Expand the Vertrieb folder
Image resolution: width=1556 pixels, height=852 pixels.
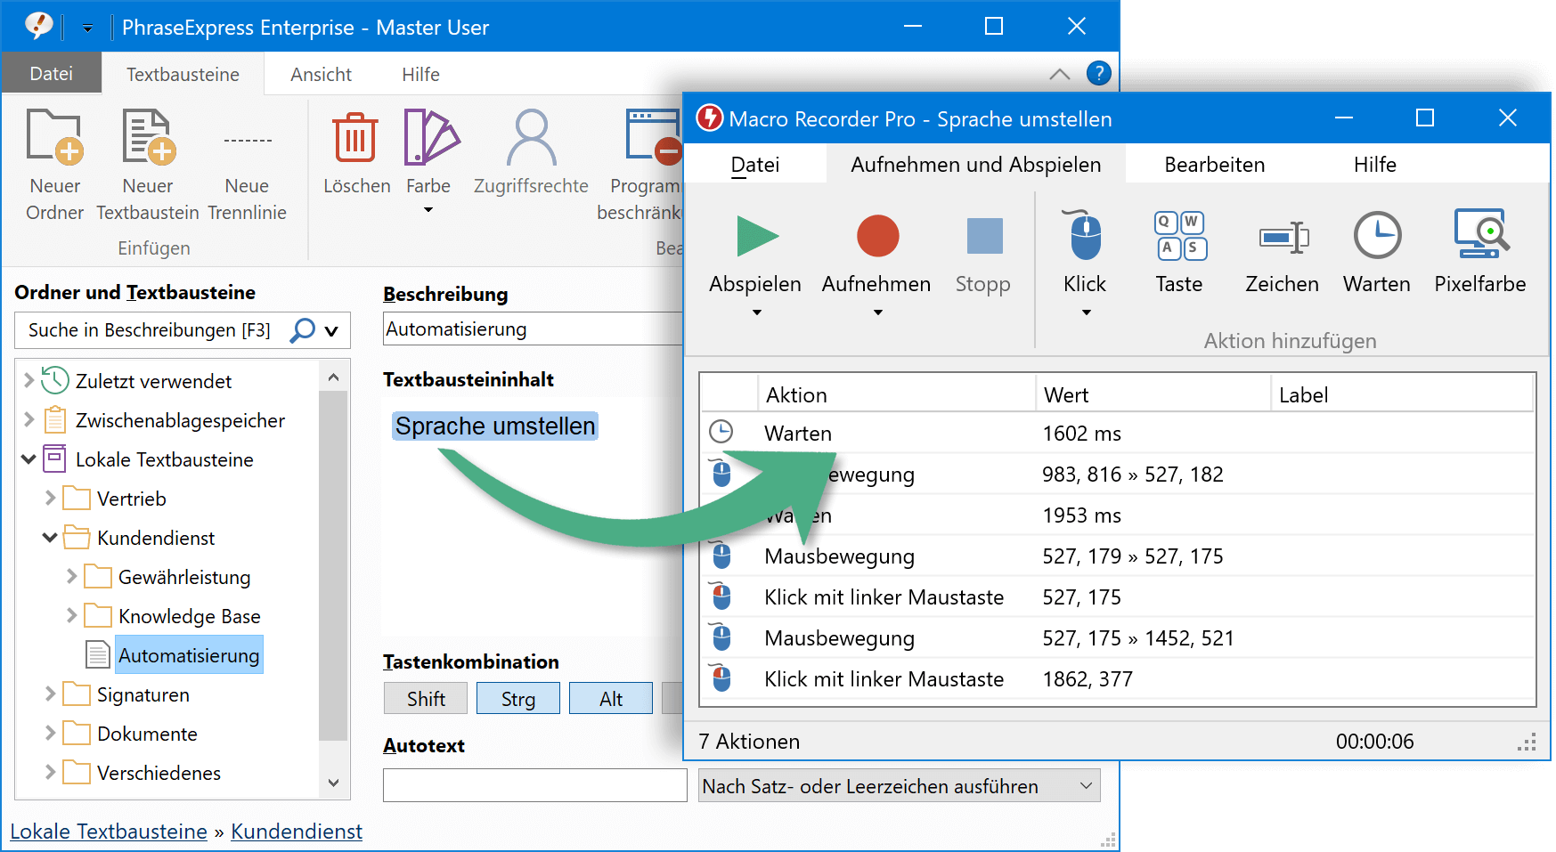click(50, 498)
